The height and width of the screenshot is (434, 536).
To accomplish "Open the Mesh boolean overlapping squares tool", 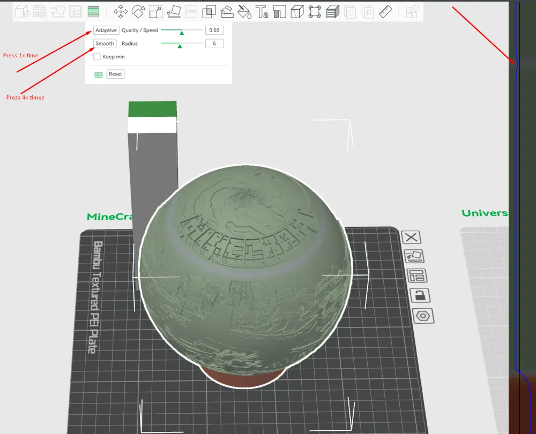I will 209,12.
